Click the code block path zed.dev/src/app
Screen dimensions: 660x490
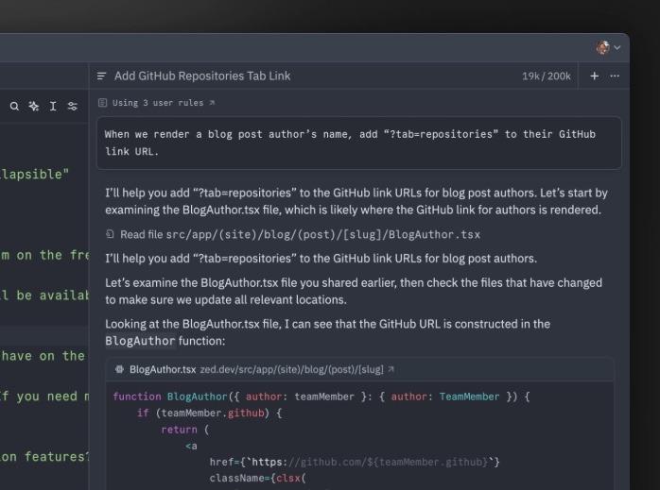click(x=291, y=369)
